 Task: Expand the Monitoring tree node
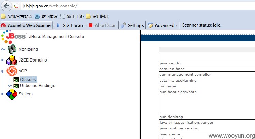point(3,49)
